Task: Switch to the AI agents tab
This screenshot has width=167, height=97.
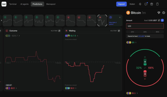Action: [24, 4]
